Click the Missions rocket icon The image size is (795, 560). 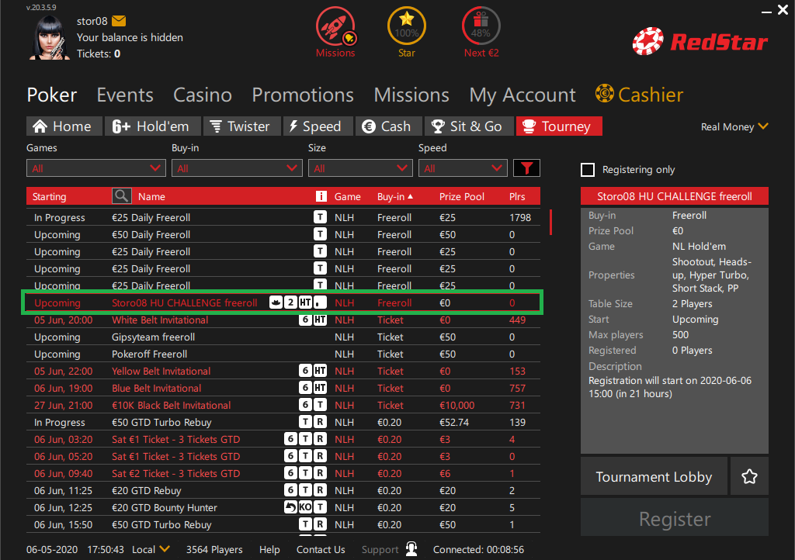(x=335, y=26)
